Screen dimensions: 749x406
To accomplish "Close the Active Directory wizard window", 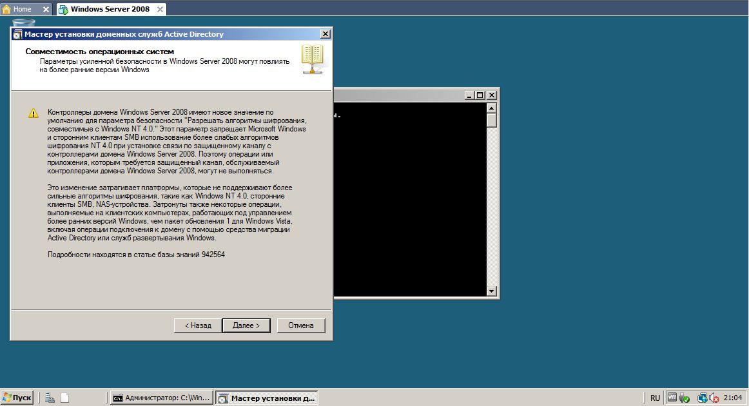I will pos(326,34).
